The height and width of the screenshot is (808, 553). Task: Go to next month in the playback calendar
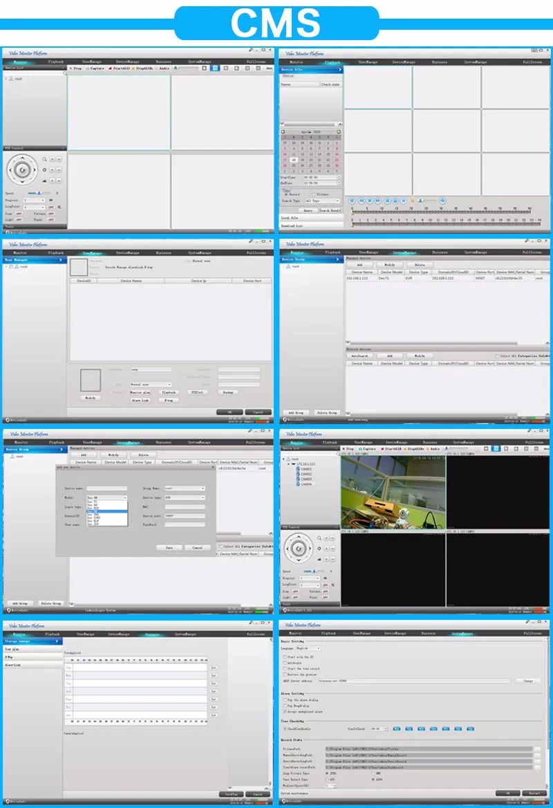point(339,131)
